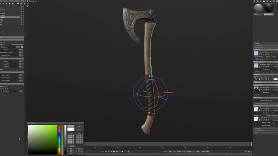278x156 pixels.
Task: Click the Spot Angle value field
Action: pos(21,75)
